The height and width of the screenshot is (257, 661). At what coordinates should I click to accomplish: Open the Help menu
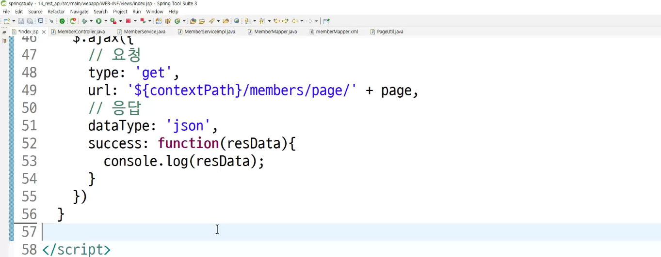pos(173,12)
